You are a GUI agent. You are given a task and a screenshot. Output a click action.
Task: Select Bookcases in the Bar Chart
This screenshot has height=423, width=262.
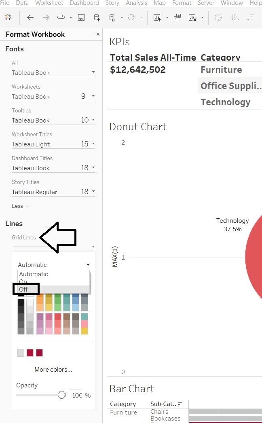click(x=165, y=419)
